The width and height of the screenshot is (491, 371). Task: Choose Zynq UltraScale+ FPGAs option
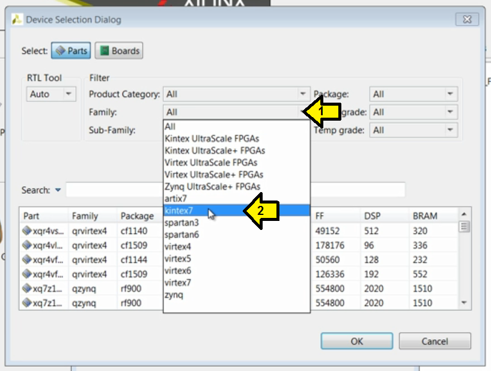point(236,187)
